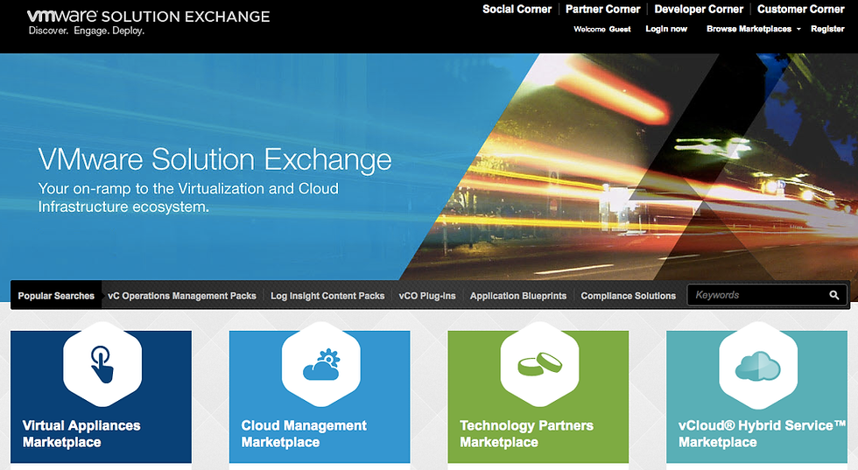Select Log Insight Content Packs search
Viewport: 858px width, 470px height.
(327, 296)
